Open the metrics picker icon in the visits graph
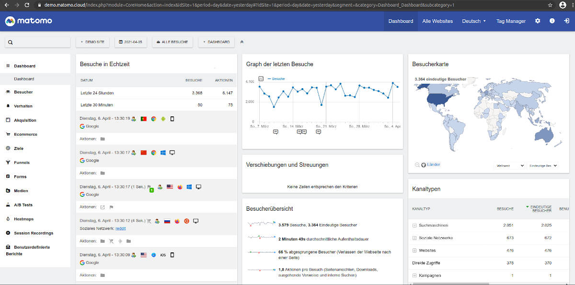 click(x=261, y=79)
